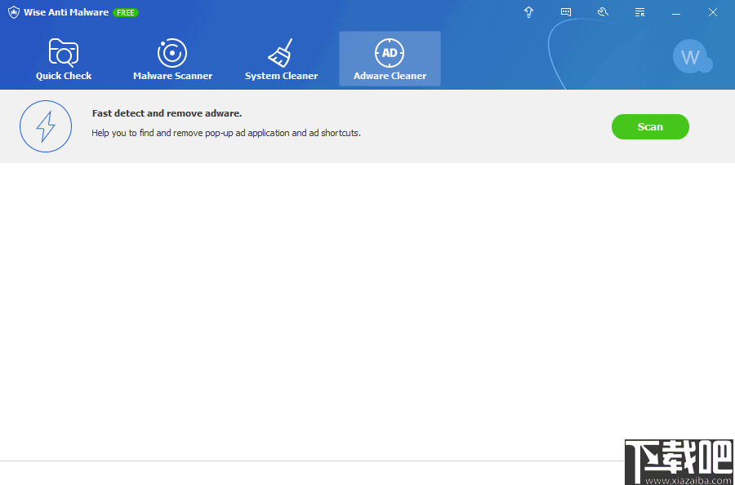The width and height of the screenshot is (735, 485).
Task: Switch to the Malware Scanner tab
Action: pyautogui.click(x=172, y=60)
